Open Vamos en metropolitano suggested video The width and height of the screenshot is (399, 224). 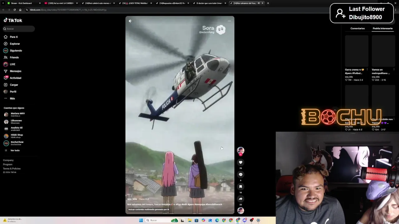pos(383,51)
